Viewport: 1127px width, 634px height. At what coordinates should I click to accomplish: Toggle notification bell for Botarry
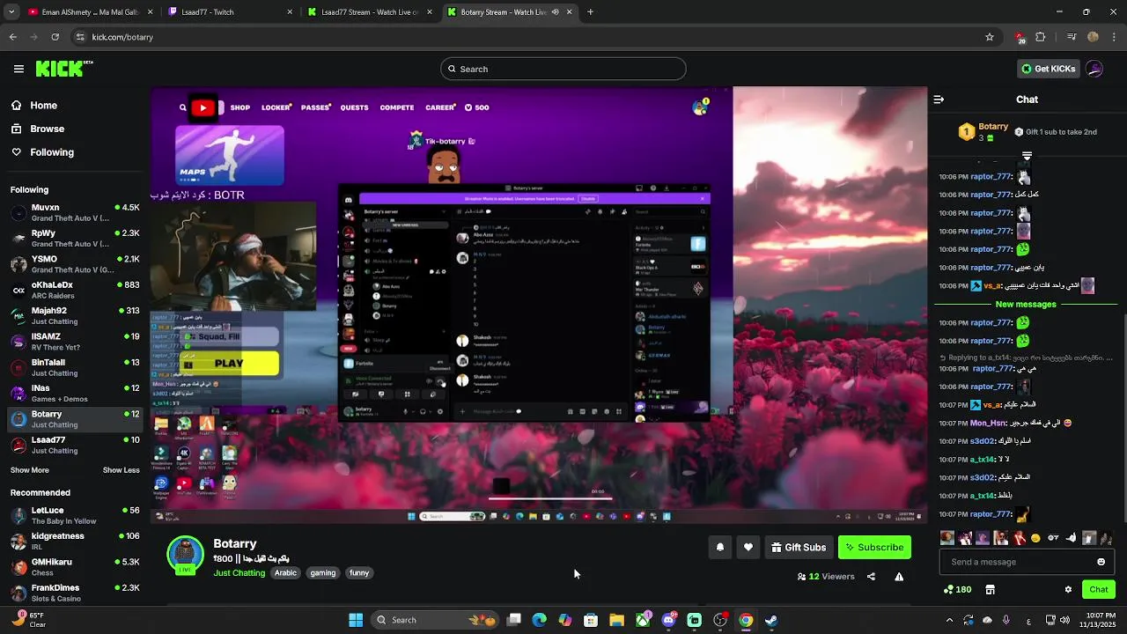click(x=720, y=547)
